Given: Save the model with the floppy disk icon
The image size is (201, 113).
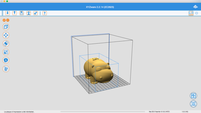Looking at the screenshot, I should 22,13.
